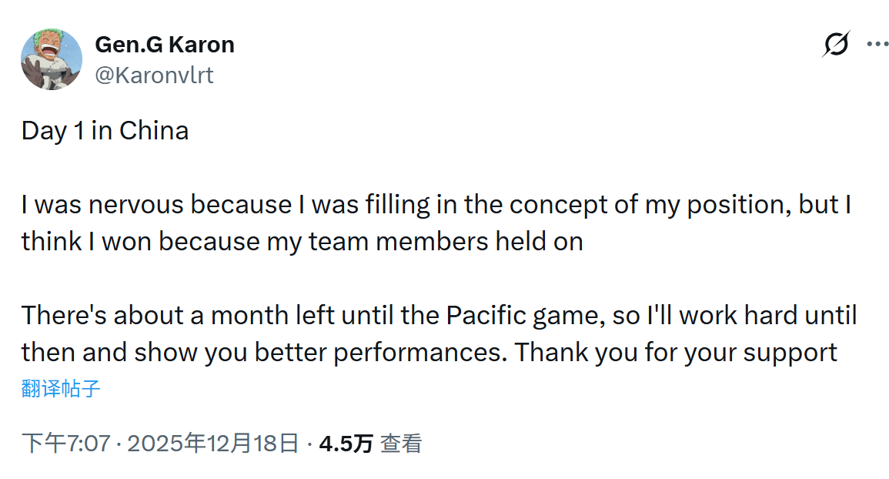Select the "Day 1 in China" line
The height and width of the screenshot is (479, 889).
[x=105, y=131]
